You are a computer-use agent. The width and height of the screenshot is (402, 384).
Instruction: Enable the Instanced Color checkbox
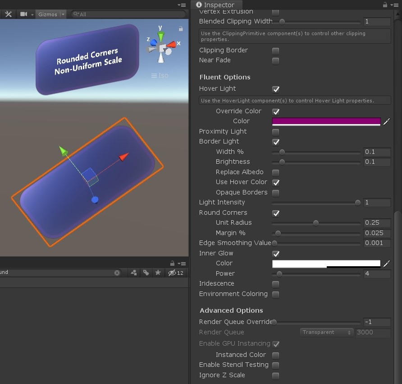(276, 355)
